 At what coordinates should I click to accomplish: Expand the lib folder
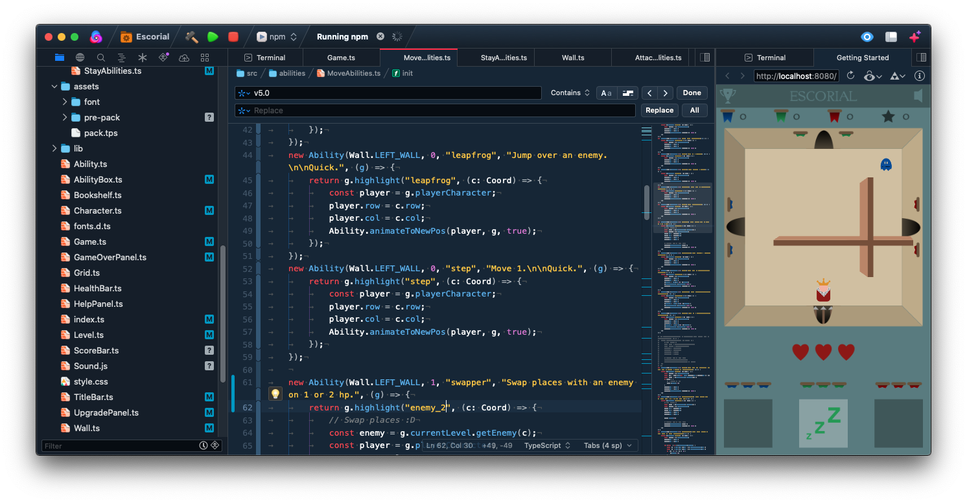tap(54, 148)
